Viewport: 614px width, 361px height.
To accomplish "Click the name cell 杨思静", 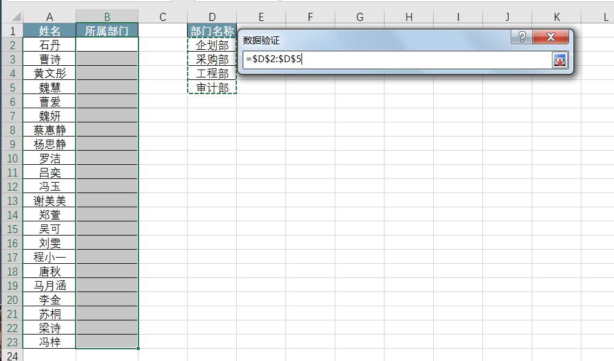I will click(x=49, y=144).
